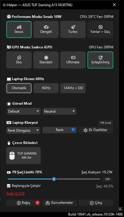The height and width of the screenshot is (217, 124).
Task: Click the Şarj: 48,0% text
Action: click(105, 186)
